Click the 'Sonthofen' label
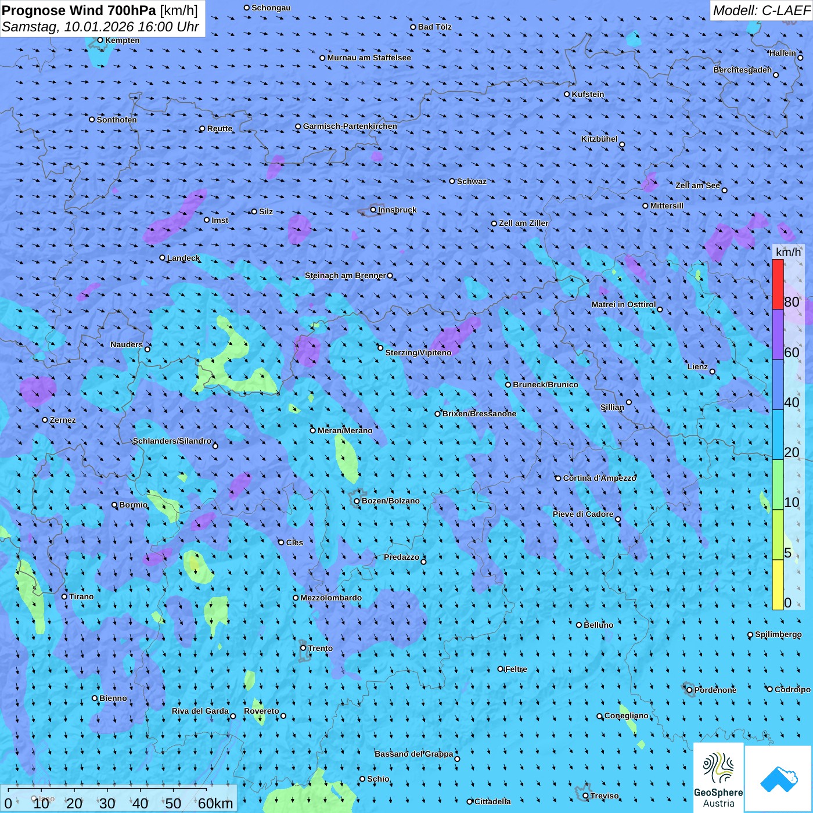This screenshot has height=813, width=813. pyautogui.click(x=117, y=120)
